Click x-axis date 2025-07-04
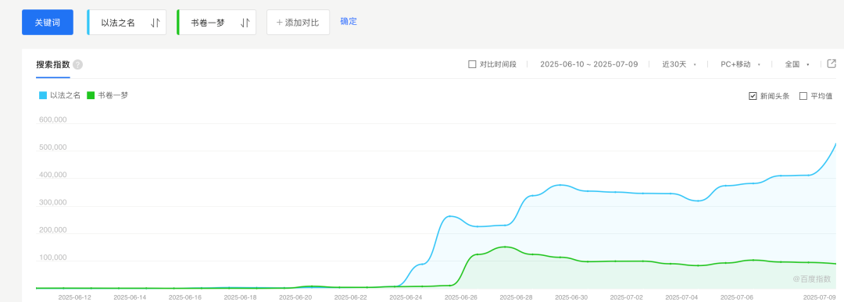Image resolution: width=844 pixels, height=302 pixels. (x=682, y=297)
